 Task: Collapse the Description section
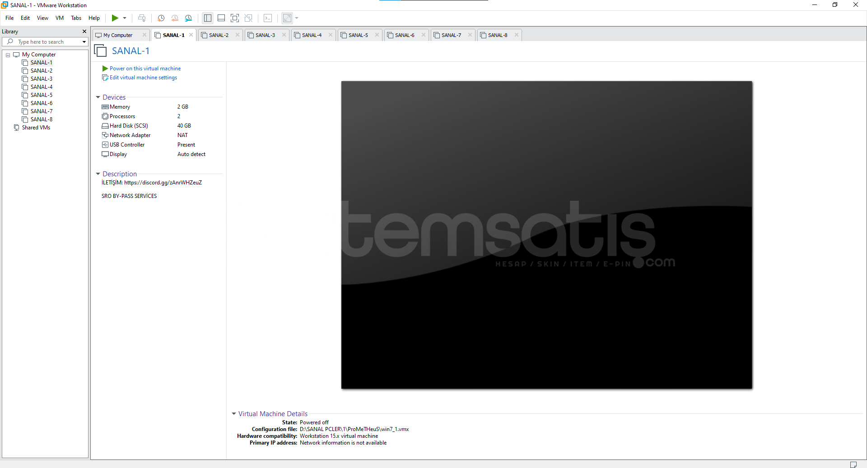pos(98,174)
